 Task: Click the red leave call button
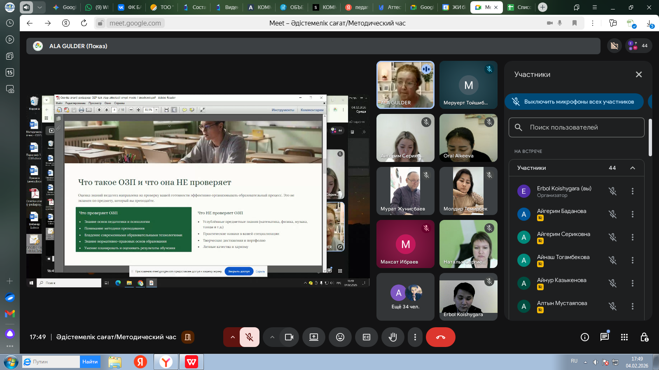pos(440,337)
